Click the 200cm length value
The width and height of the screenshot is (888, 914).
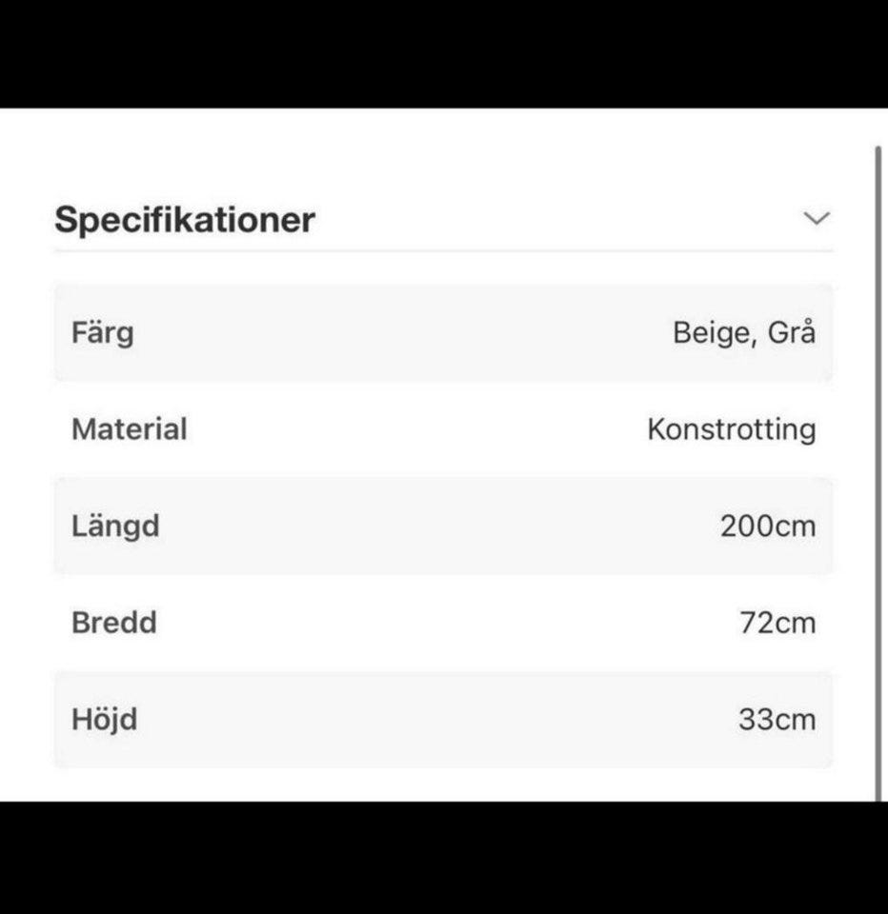[x=768, y=527]
